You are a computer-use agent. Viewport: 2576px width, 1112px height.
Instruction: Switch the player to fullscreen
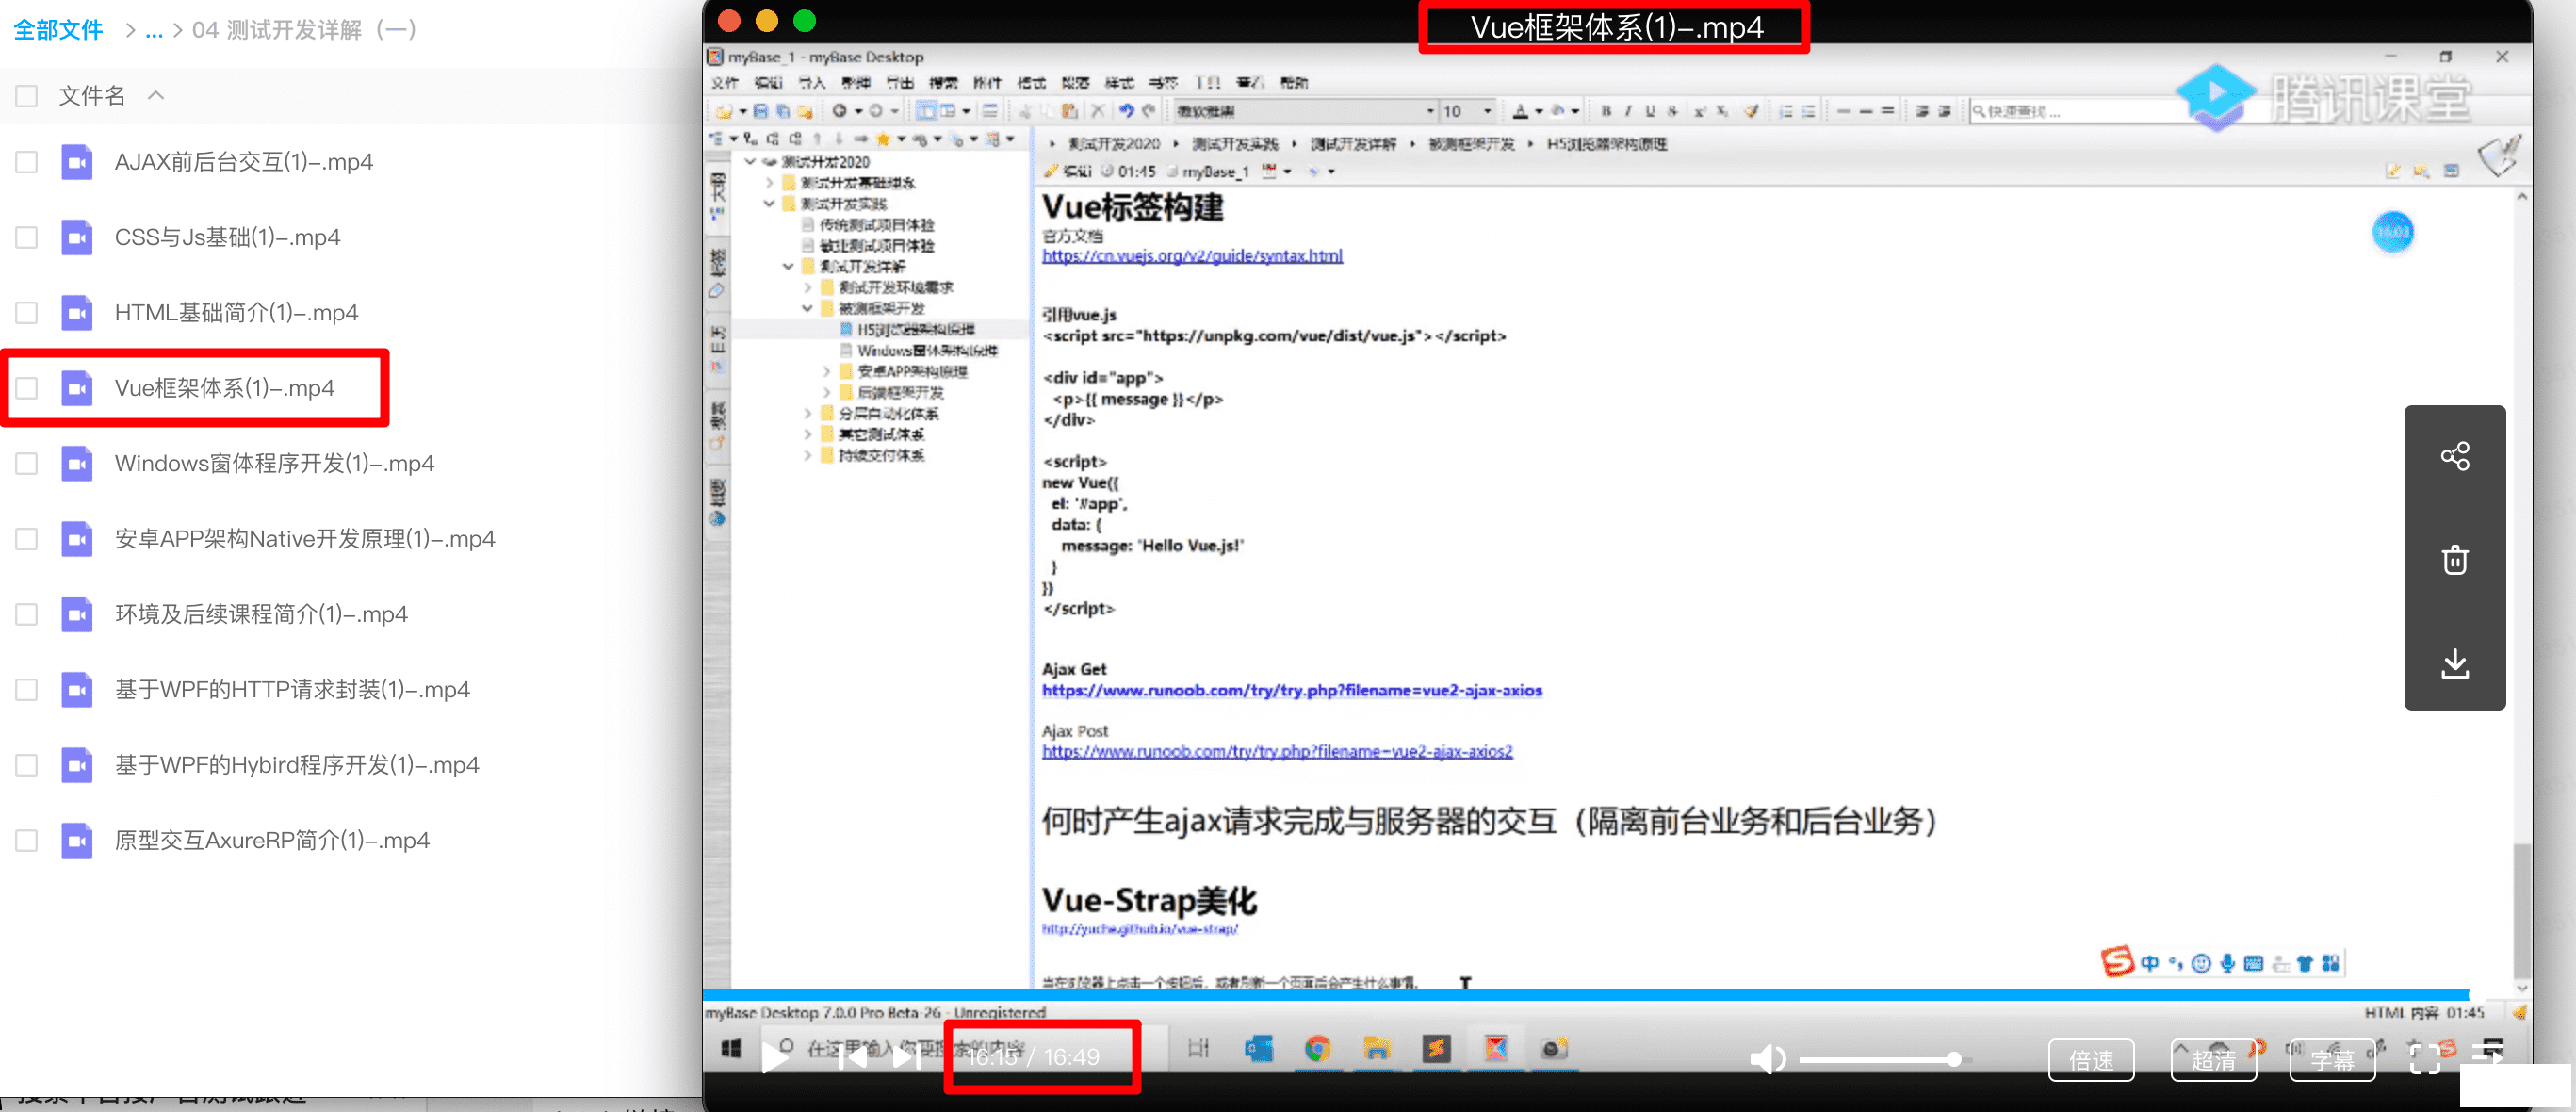tap(2425, 1059)
